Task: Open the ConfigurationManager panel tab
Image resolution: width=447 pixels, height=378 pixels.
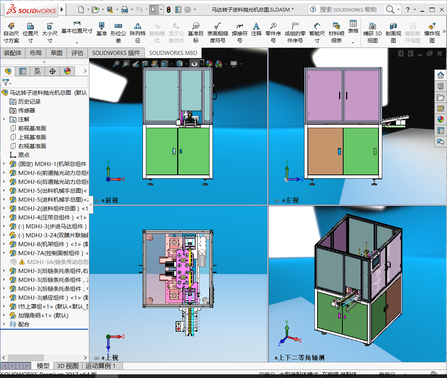Action: (38, 71)
